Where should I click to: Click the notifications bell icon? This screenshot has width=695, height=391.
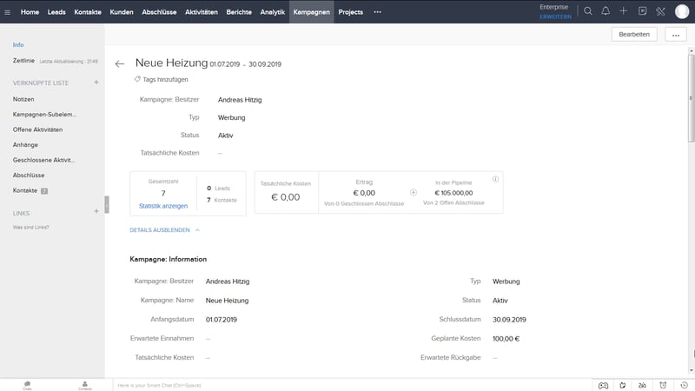pos(606,11)
